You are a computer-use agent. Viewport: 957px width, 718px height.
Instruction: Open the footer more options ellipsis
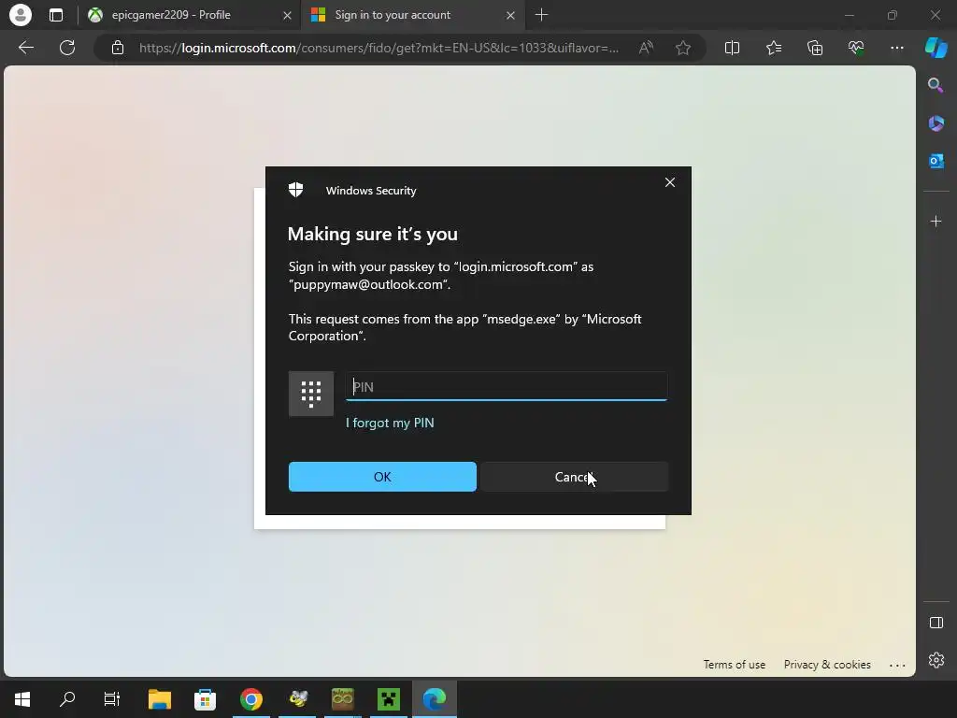(897, 665)
